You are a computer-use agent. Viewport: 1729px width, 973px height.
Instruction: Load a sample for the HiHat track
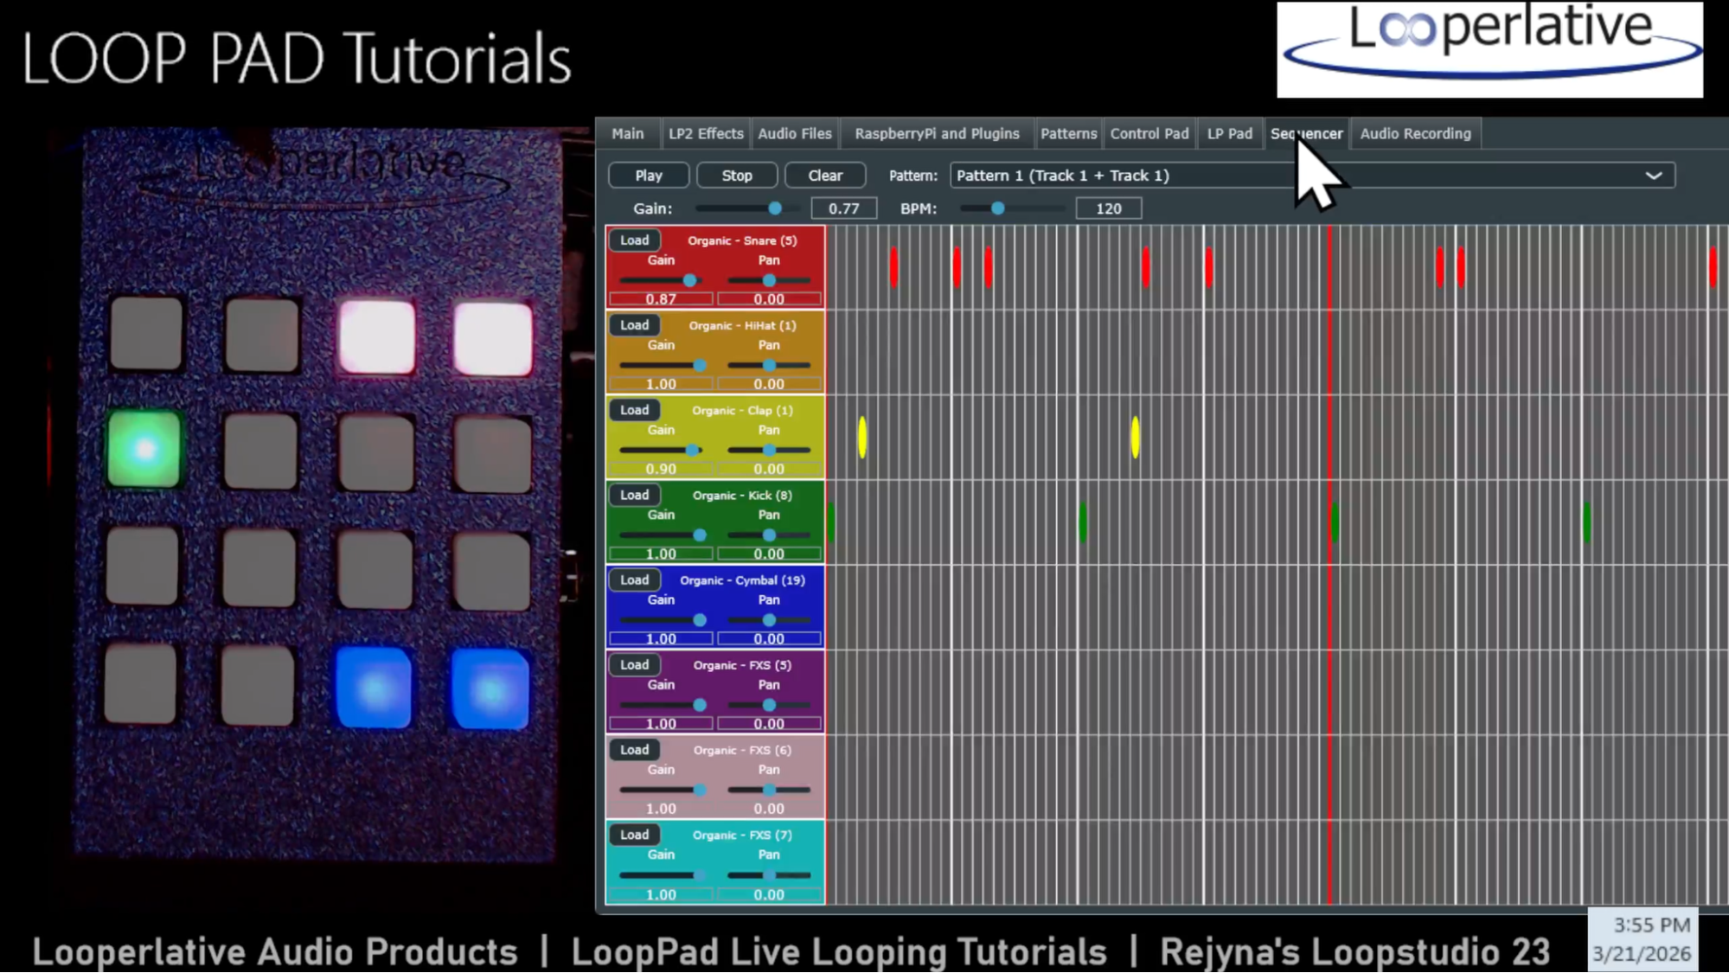click(634, 325)
